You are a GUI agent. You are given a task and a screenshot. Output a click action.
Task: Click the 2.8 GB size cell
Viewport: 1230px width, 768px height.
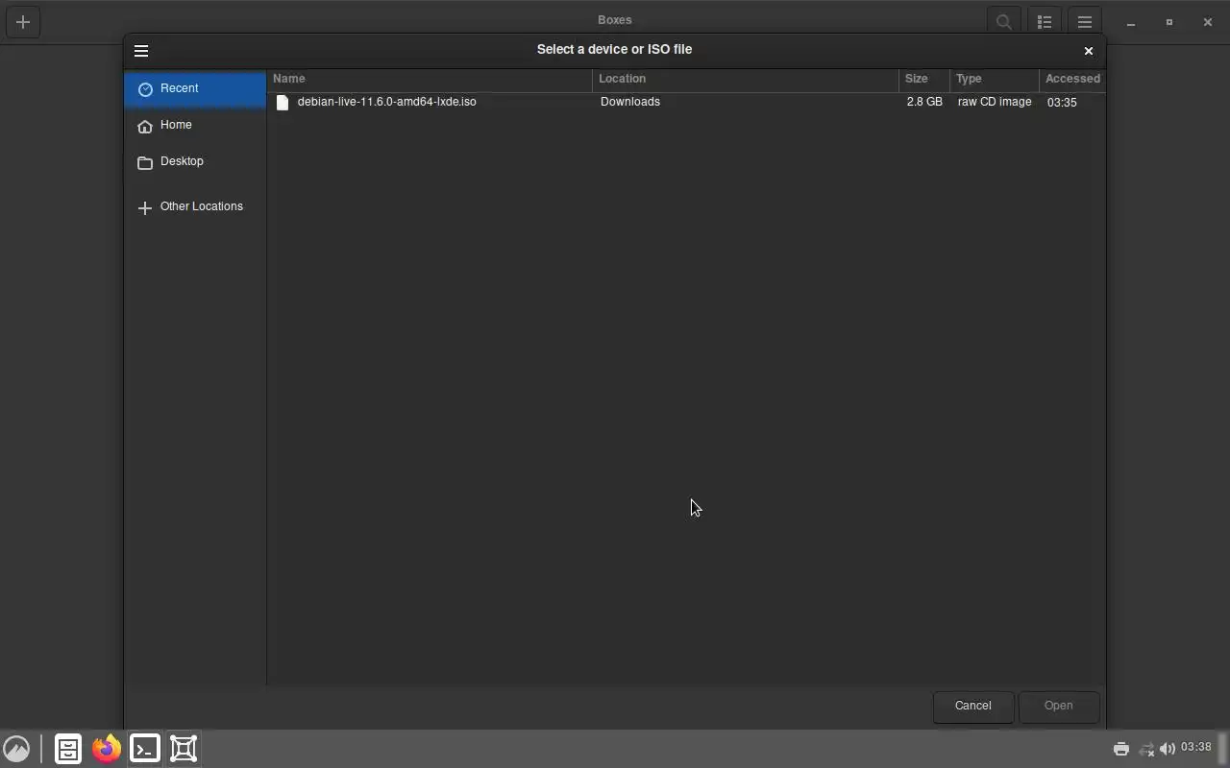tap(924, 102)
